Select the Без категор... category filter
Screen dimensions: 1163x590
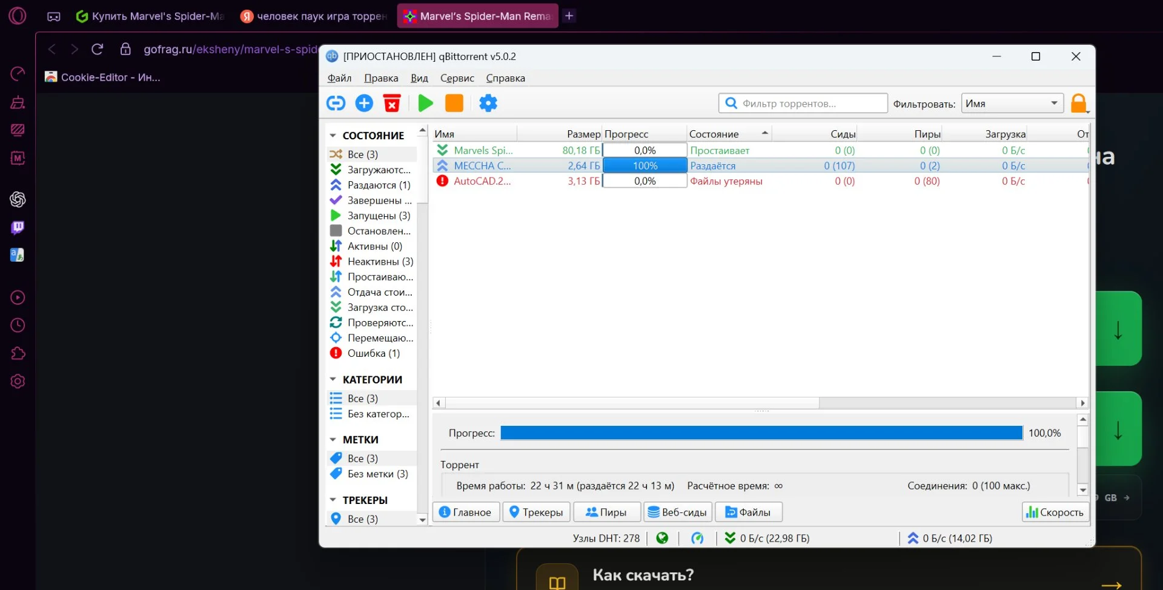372,414
